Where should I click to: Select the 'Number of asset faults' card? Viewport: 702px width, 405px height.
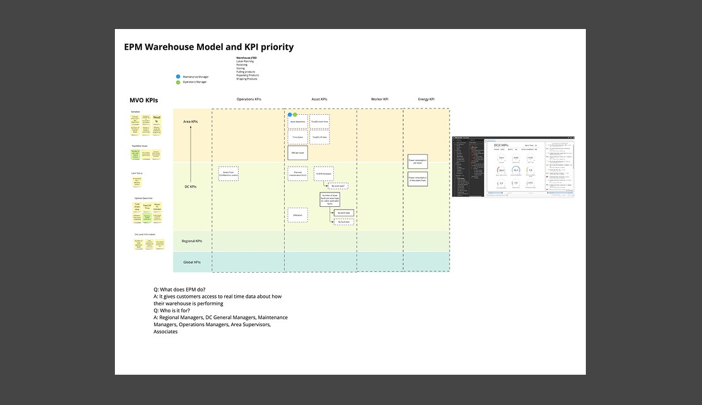point(330,199)
